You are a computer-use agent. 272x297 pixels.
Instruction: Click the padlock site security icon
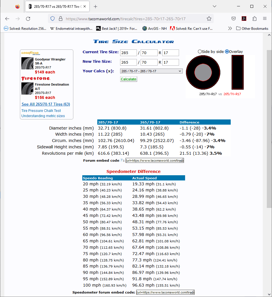(61, 19)
